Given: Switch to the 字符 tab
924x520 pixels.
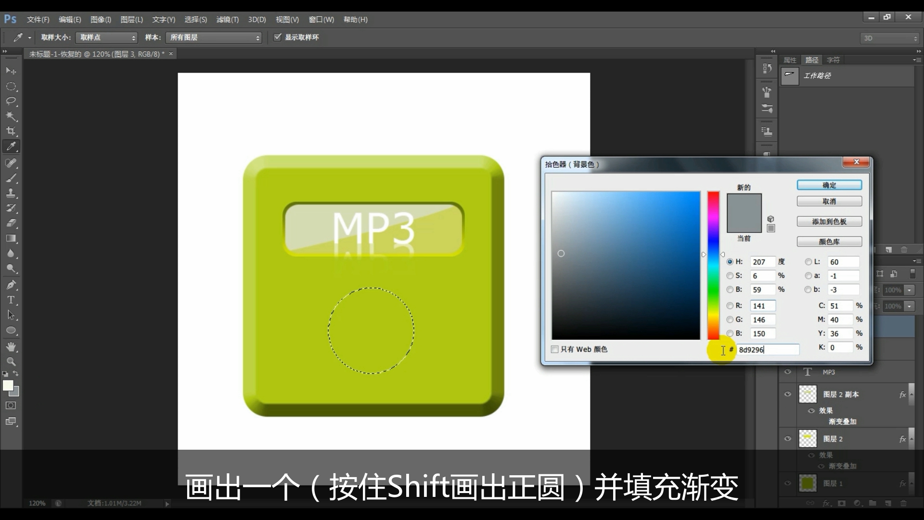Looking at the screenshot, I should tap(833, 60).
